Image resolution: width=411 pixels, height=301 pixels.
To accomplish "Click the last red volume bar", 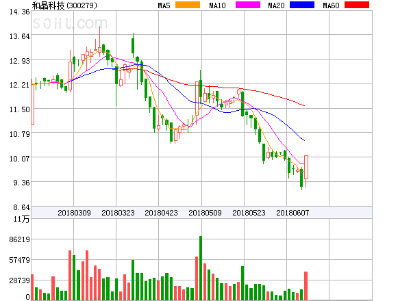I will click(x=306, y=286).
